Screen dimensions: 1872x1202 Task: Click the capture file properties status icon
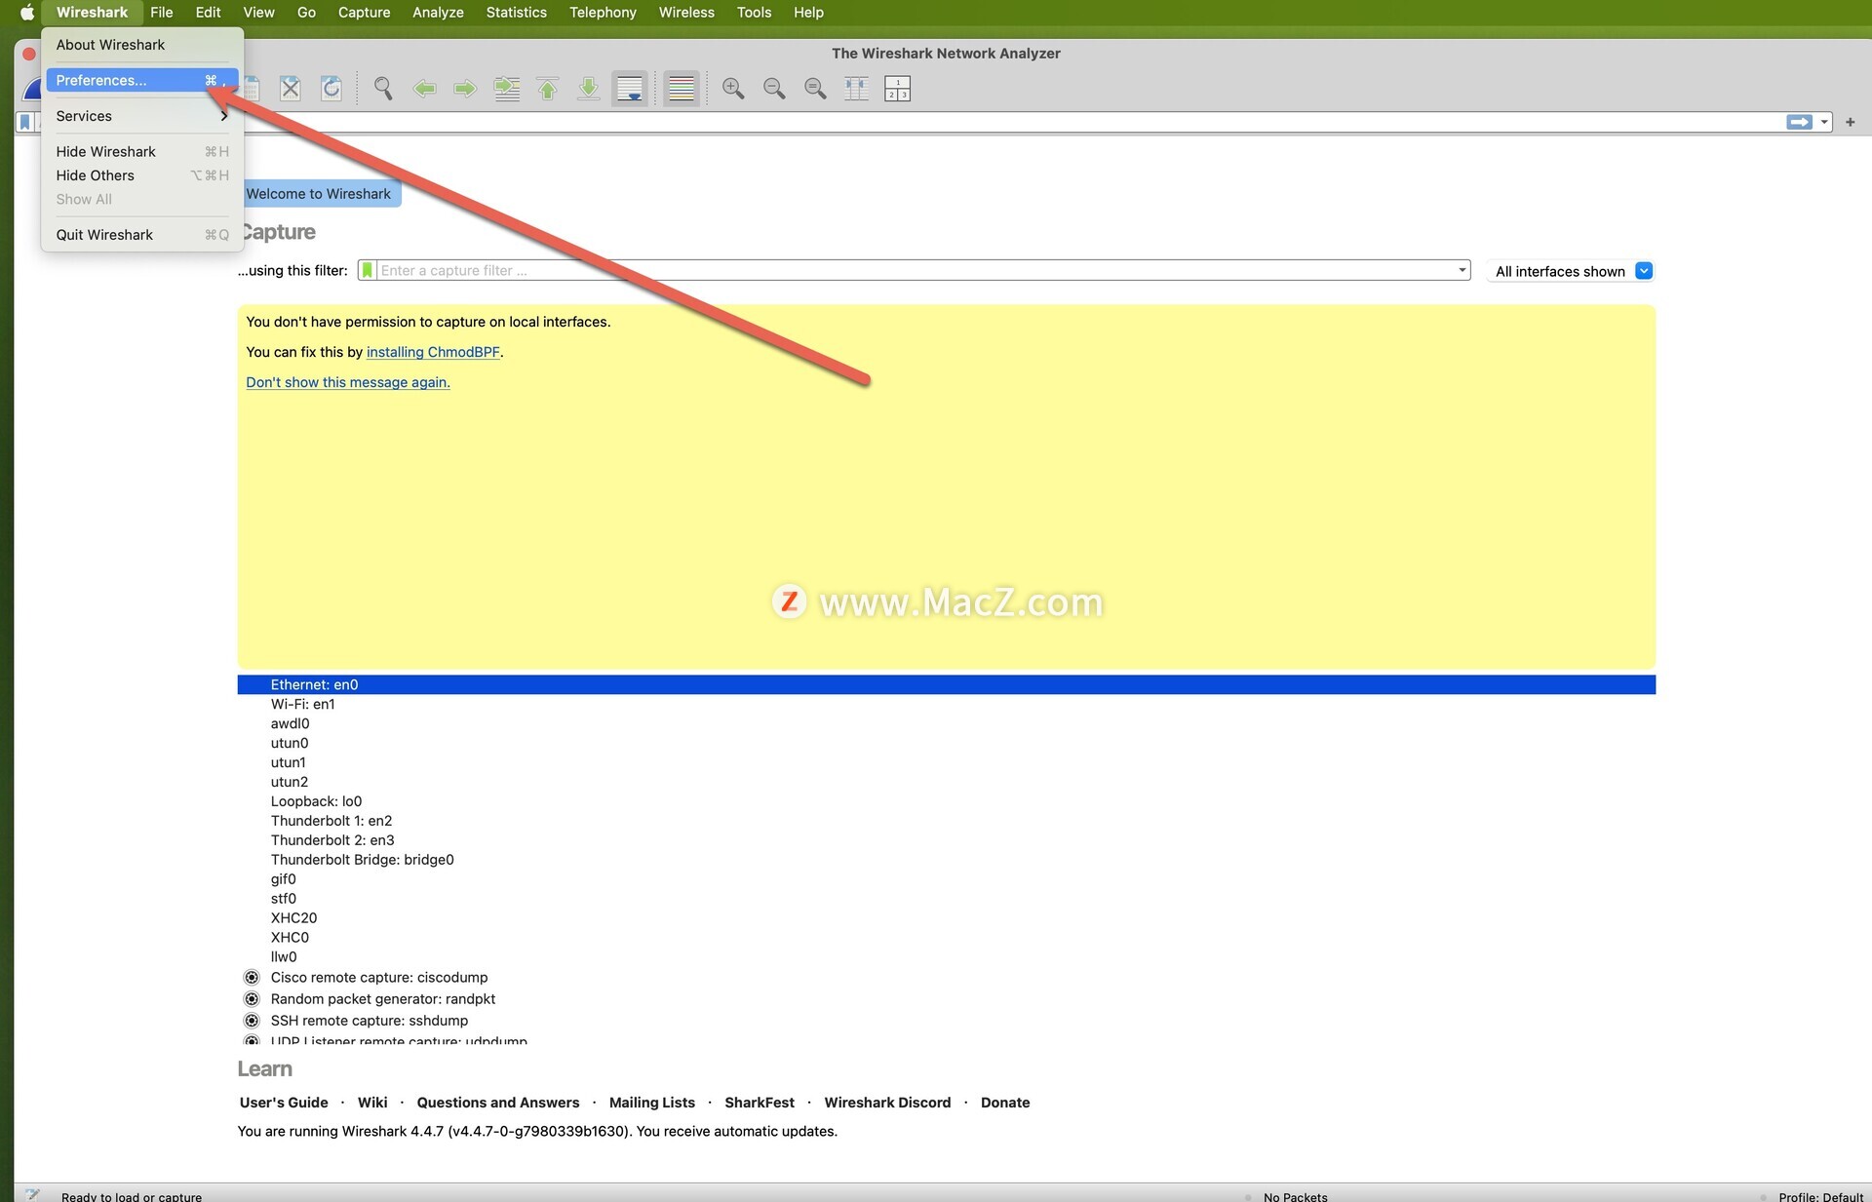tap(32, 1195)
